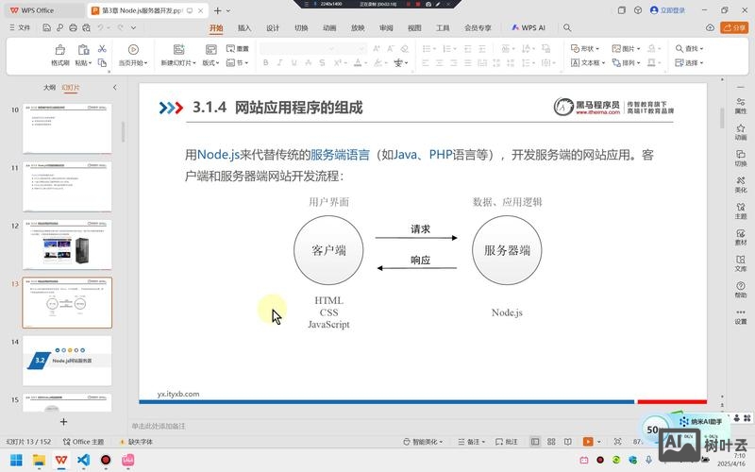
Task: Switch slide panel to Outline (大纲) view
Action: tap(49, 87)
